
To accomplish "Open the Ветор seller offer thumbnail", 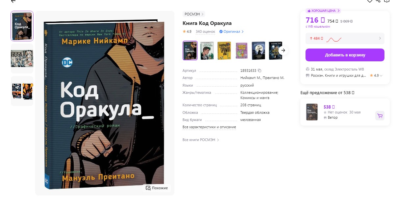I will 312,112.
